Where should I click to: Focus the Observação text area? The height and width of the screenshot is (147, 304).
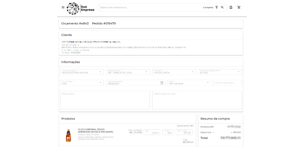[x=105, y=100]
